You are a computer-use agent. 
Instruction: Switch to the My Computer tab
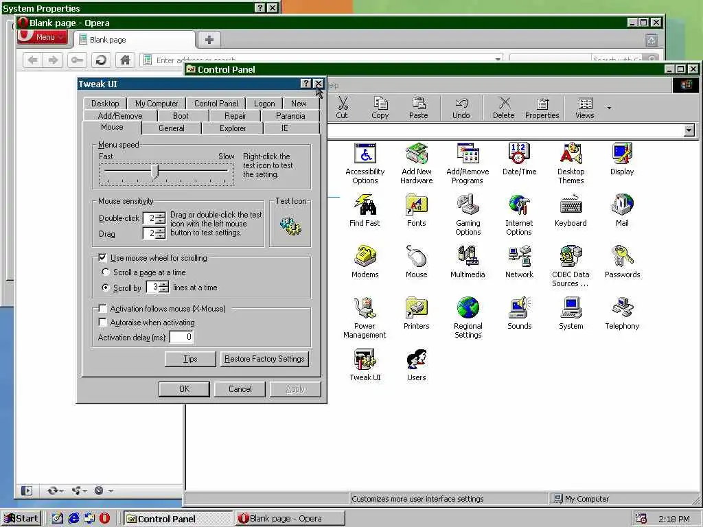[x=157, y=104]
